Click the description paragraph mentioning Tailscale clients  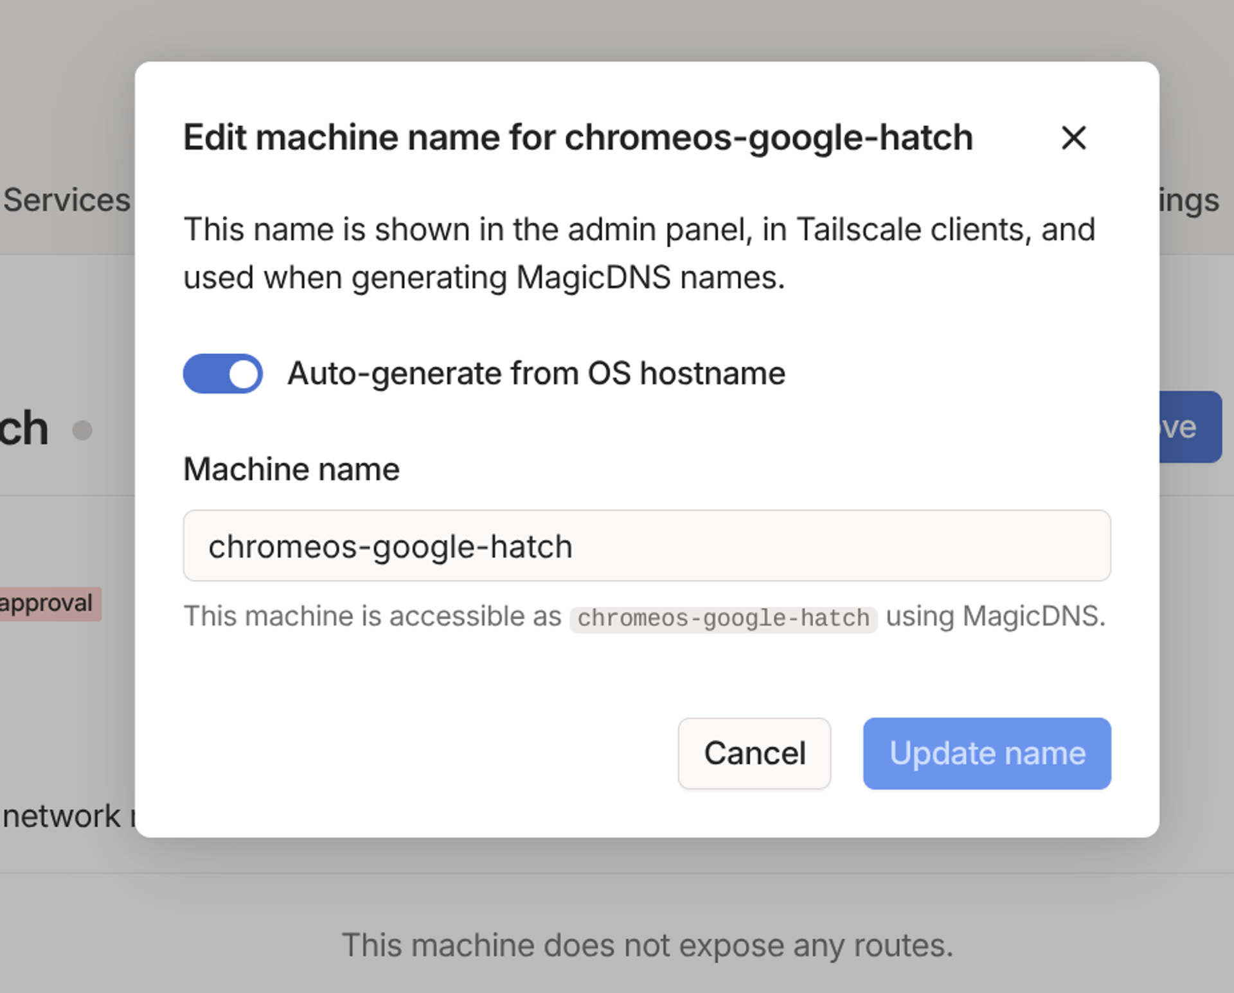[x=639, y=254]
